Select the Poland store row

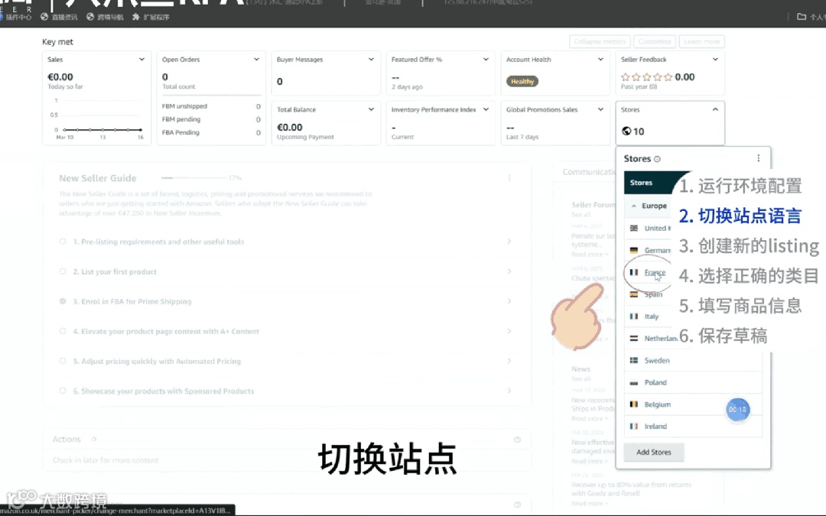(693, 383)
